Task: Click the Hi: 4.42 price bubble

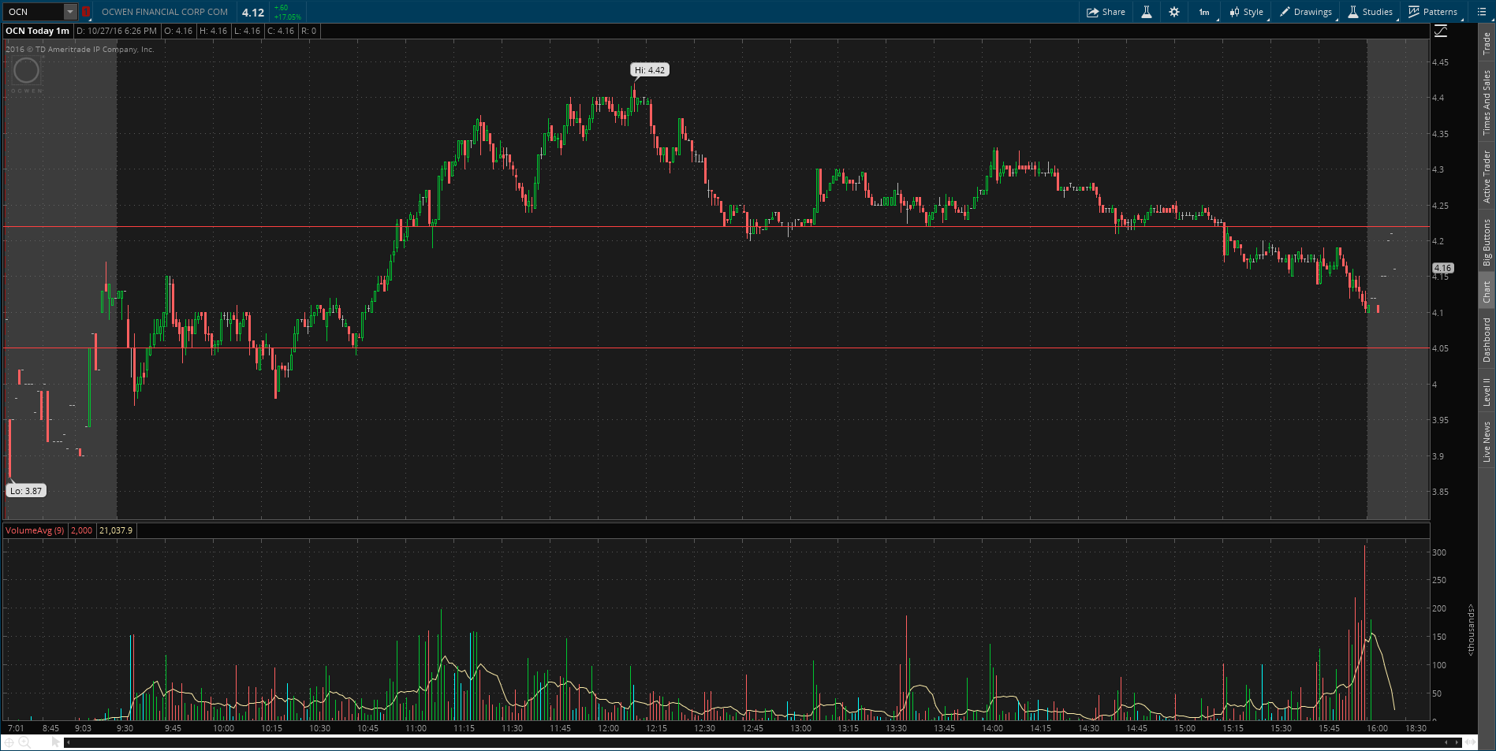Action: (650, 70)
